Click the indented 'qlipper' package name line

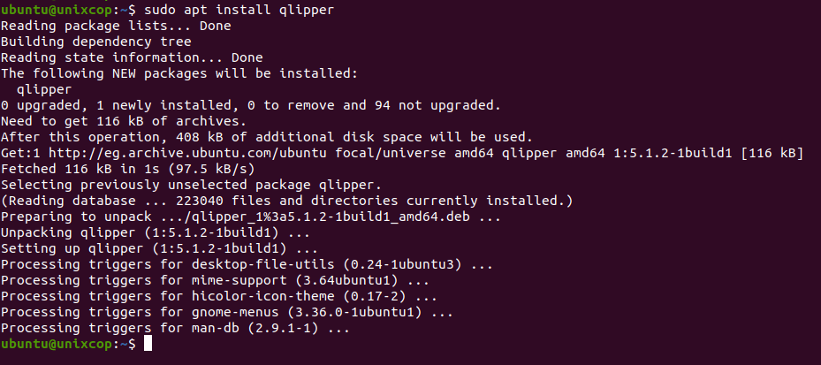(44, 89)
